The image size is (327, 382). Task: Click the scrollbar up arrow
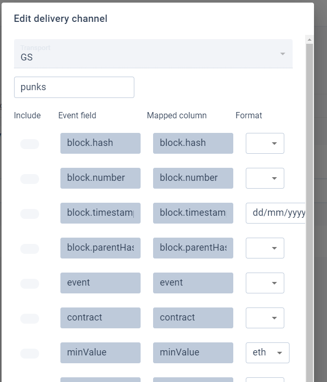click(309, 40)
